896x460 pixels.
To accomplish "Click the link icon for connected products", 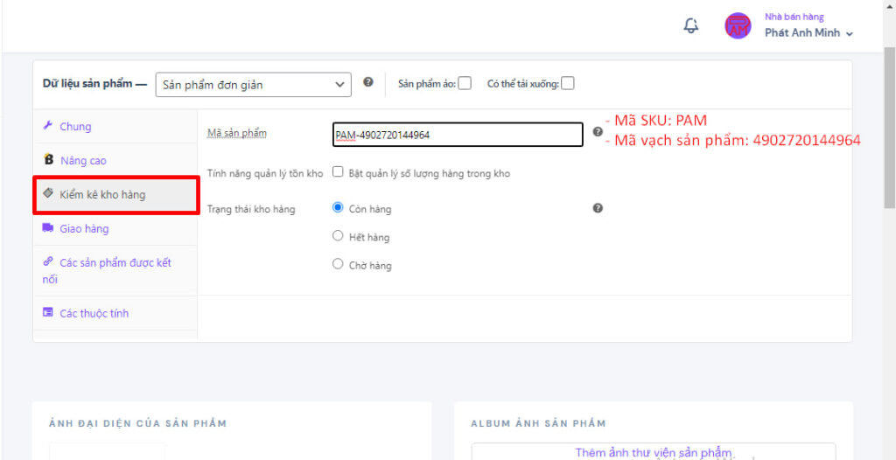I will click(x=48, y=261).
